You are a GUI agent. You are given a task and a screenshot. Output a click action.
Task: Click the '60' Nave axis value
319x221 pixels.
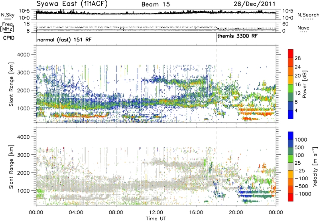pos(285,24)
